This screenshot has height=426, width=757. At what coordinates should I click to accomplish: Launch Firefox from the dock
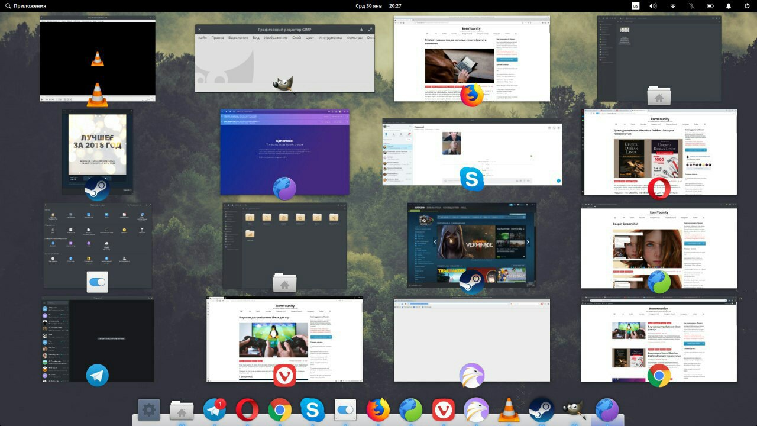378,409
